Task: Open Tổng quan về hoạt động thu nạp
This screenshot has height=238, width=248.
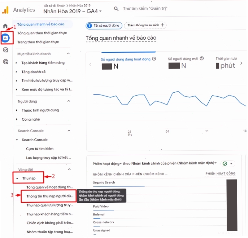Action: point(50,187)
